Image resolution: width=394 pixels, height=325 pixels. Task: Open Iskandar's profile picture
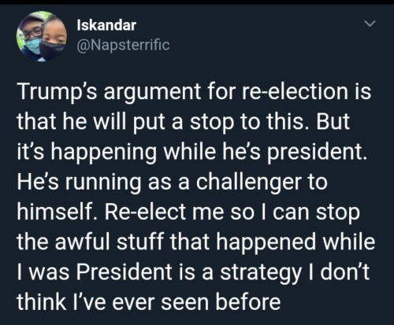tap(42, 36)
